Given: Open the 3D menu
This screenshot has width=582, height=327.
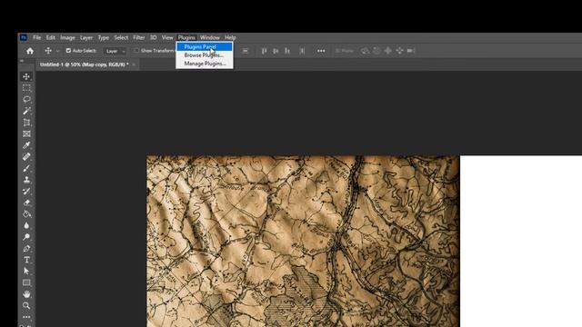Looking at the screenshot, I should (154, 37).
